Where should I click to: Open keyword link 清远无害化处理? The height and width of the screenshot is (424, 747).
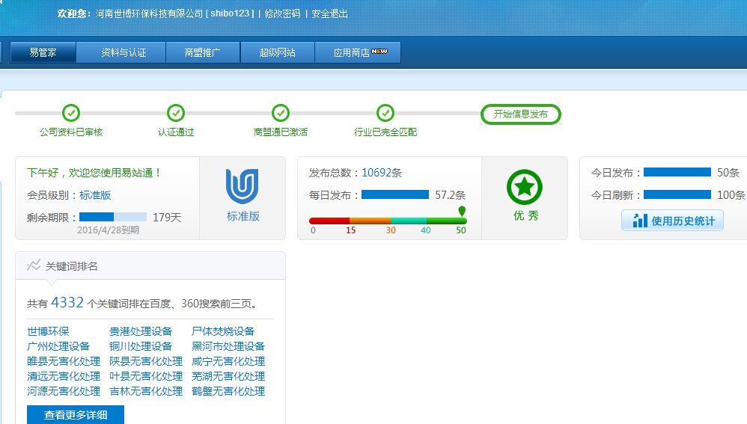point(64,376)
